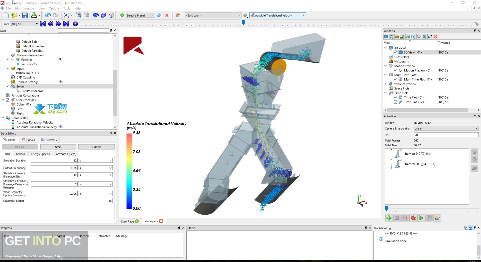
Task: Open the Start Page tab
Action: pyautogui.click(x=130, y=221)
